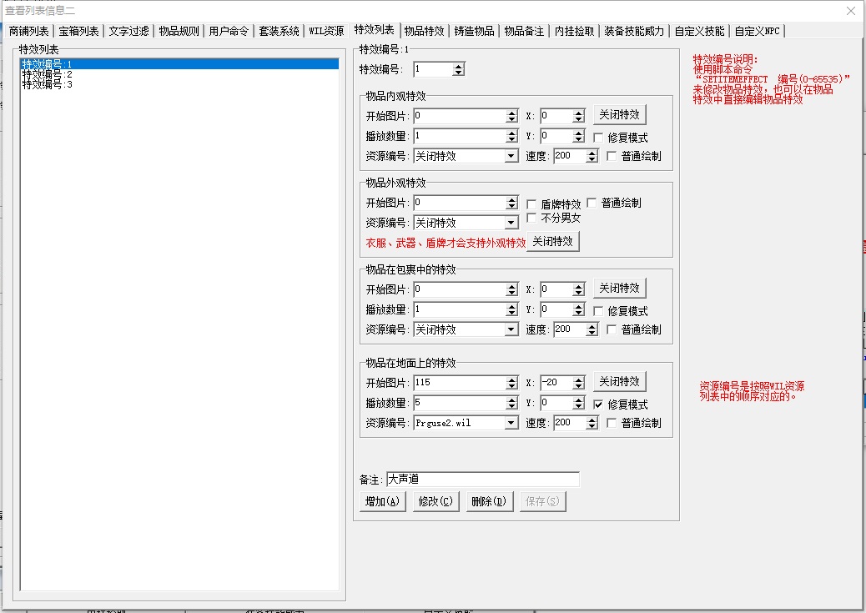This screenshot has width=866, height=613.
Task: Switch to the 物品特效 tab
Action: pos(424,31)
